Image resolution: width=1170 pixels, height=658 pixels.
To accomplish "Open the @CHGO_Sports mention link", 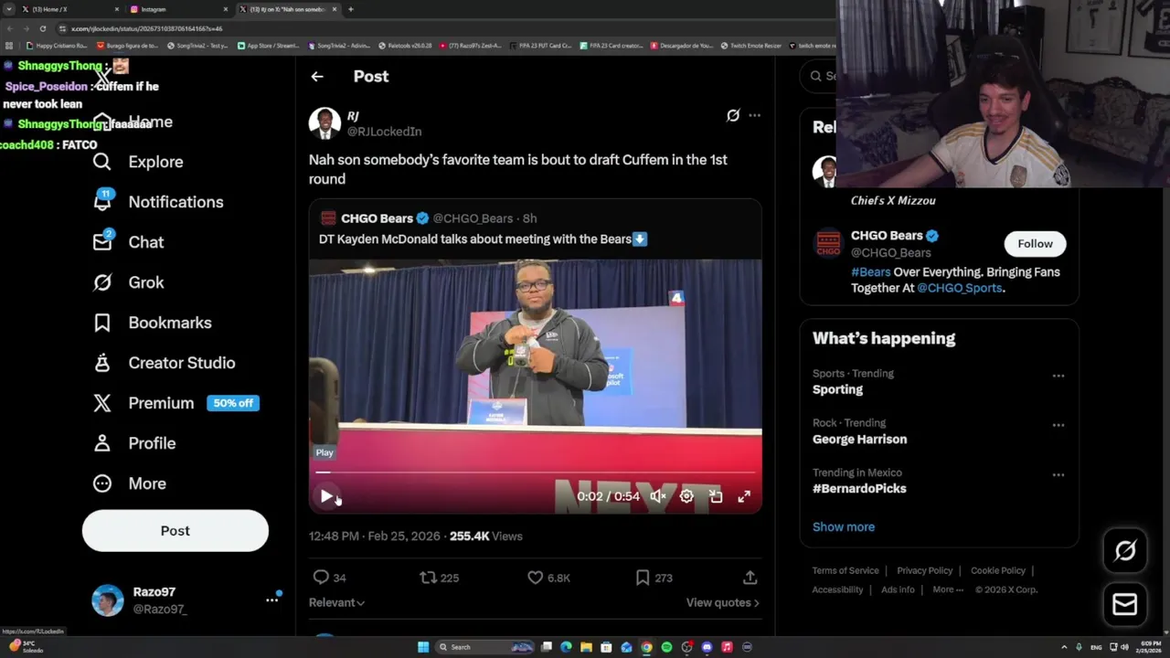I will click(x=959, y=288).
